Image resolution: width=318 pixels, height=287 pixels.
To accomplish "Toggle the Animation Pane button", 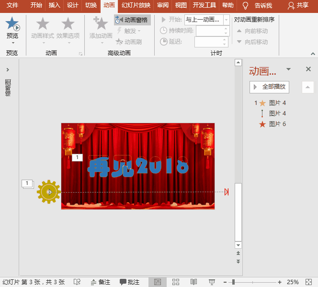I will [x=132, y=20].
